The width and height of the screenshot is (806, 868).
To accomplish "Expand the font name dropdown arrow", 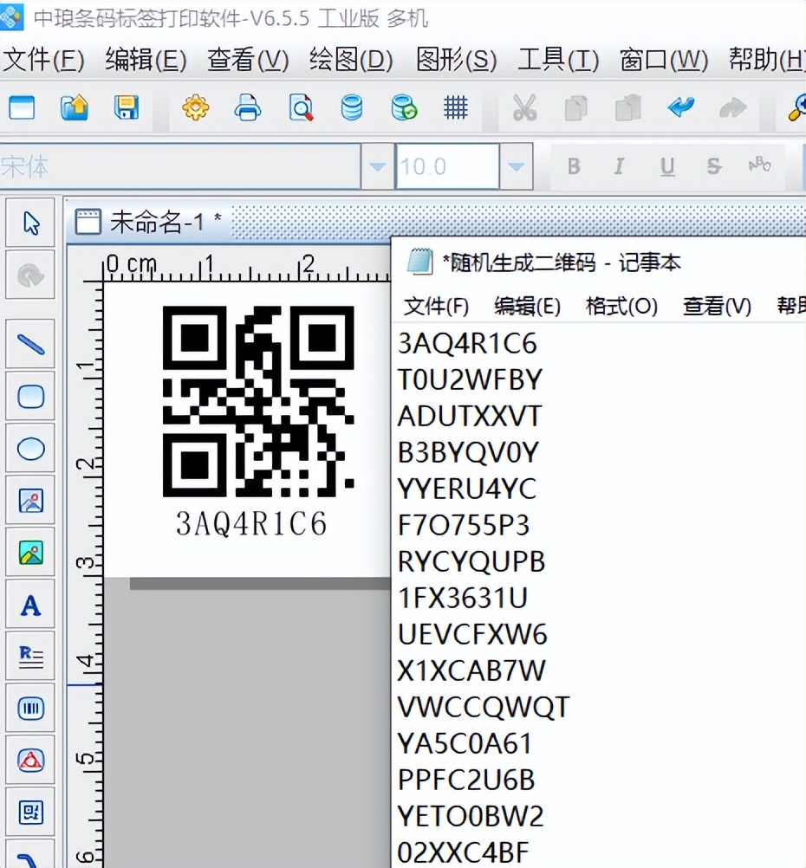I will coord(377,166).
